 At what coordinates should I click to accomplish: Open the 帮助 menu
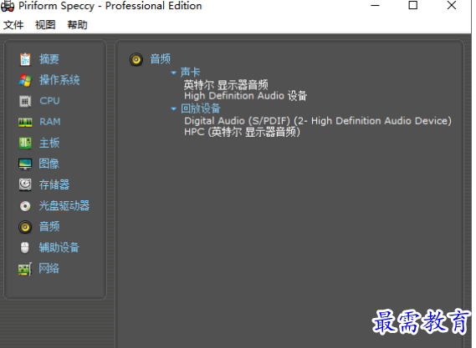(77, 25)
